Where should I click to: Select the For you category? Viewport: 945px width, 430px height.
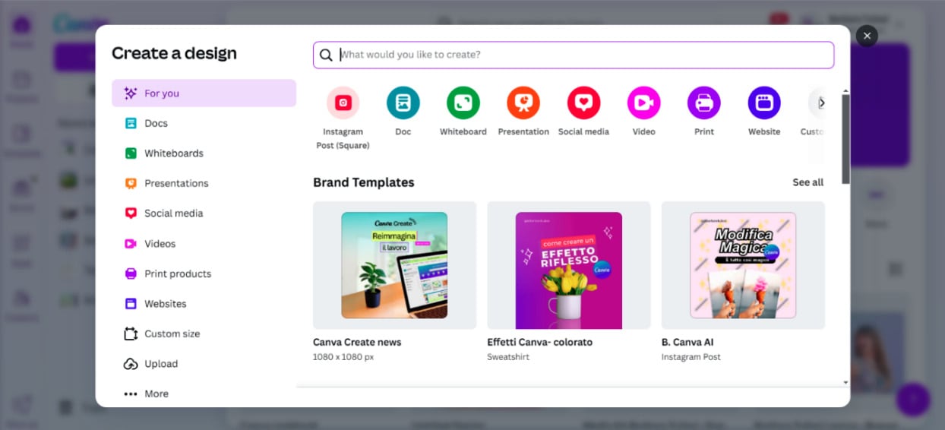[x=204, y=93]
